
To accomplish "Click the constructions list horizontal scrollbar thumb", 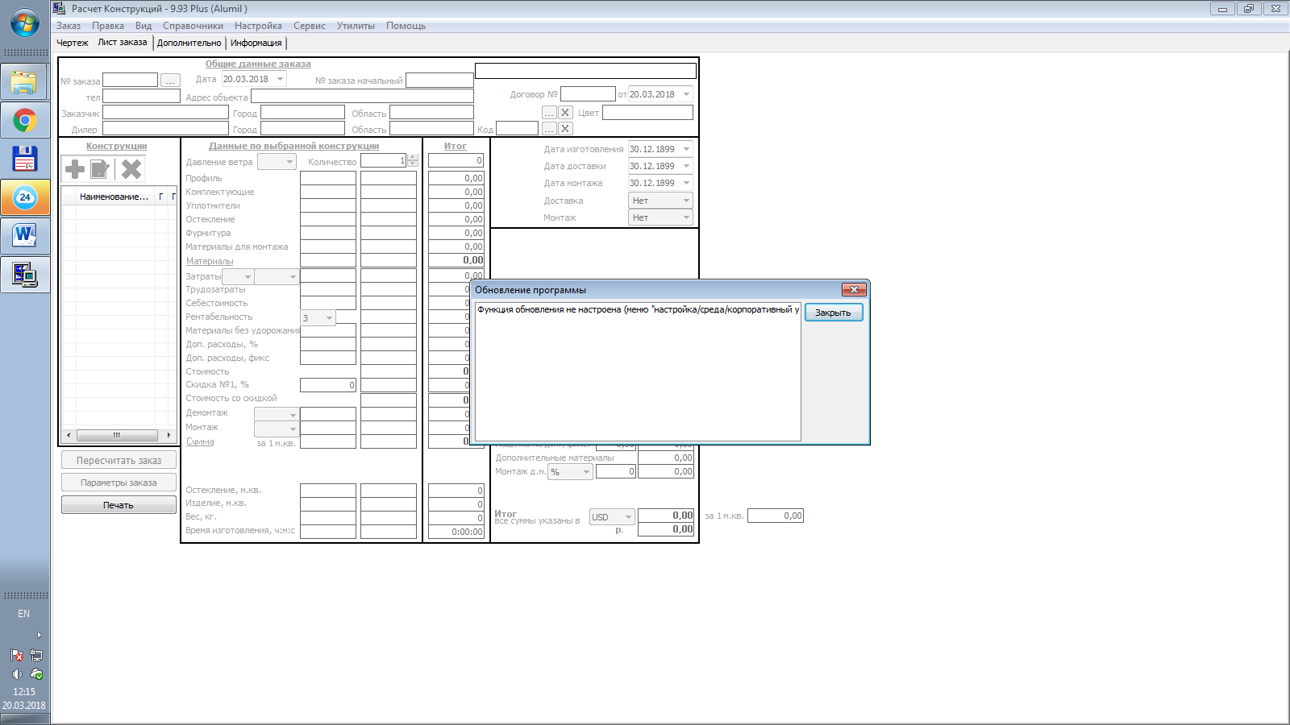I will pyautogui.click(x=117, y=435).
